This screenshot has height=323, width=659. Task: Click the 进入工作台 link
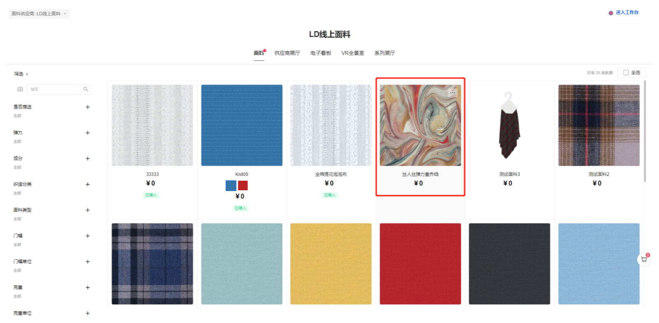(627, 13)
